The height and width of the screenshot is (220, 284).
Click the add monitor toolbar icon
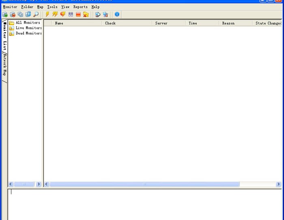pos(5,14)
